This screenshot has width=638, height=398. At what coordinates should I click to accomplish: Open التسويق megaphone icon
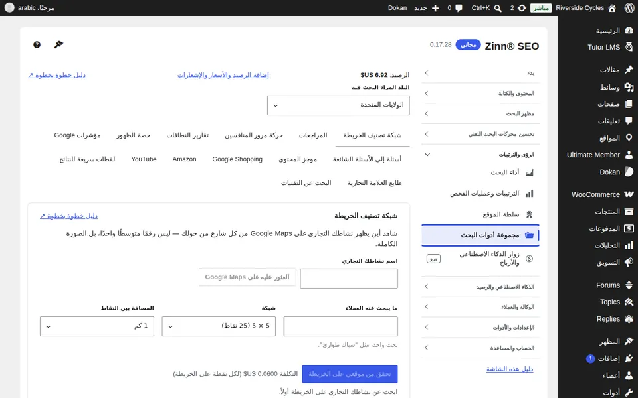click(629, 263)
